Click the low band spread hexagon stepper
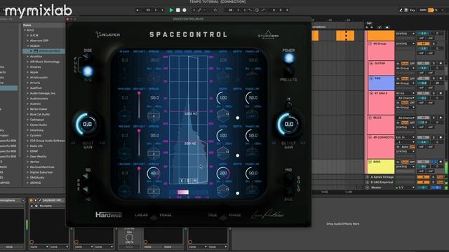 pos(154,191)
